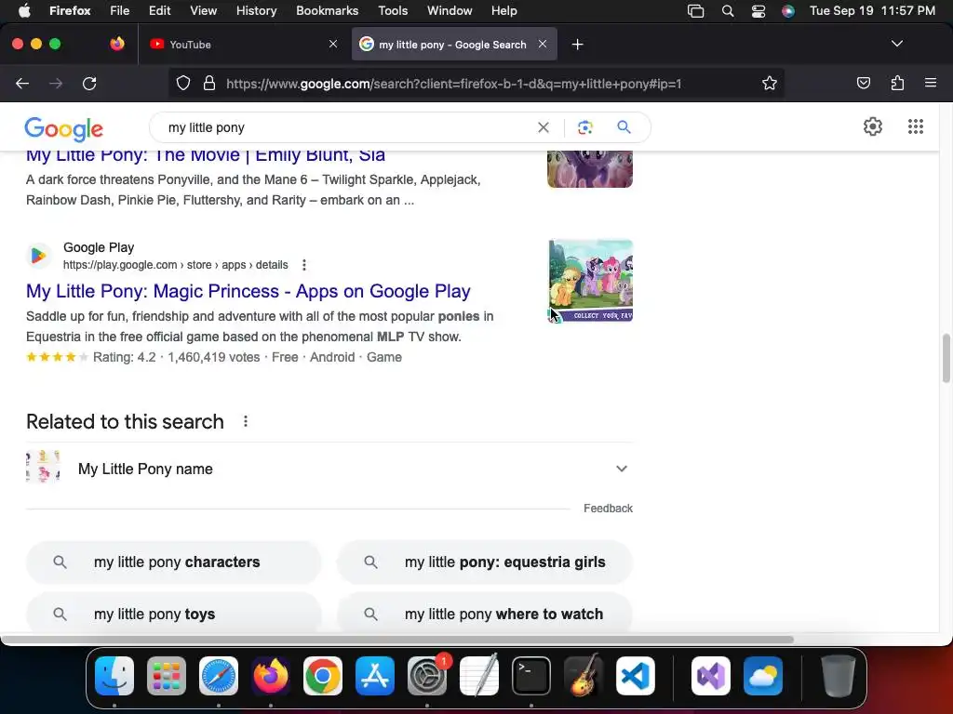Image resolution: width=953 pixels, height=714 pixels.
Task: Close the YouTube tab
Action: pyautogui.click(x=333, y=44)
